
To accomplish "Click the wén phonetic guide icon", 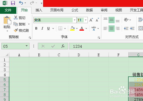I will [x=94, y=28].
